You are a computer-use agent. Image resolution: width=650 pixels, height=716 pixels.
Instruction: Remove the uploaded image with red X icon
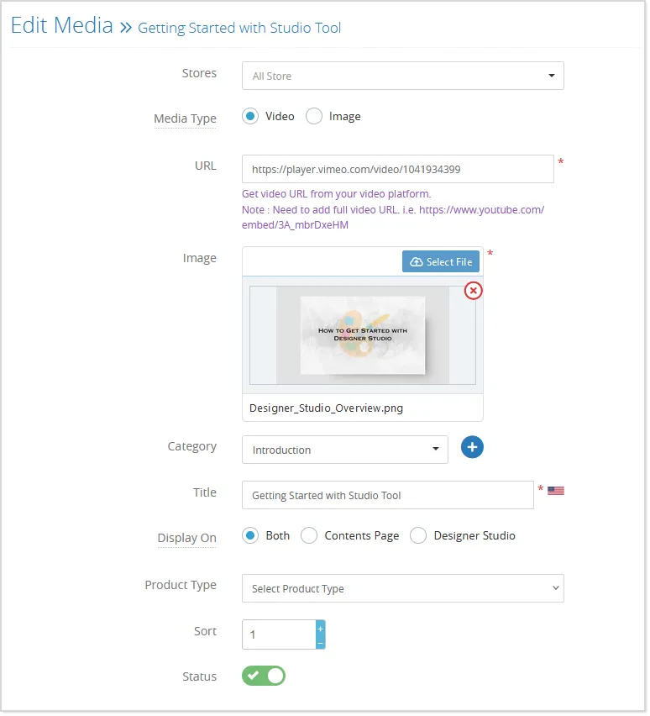coord(474,292)
